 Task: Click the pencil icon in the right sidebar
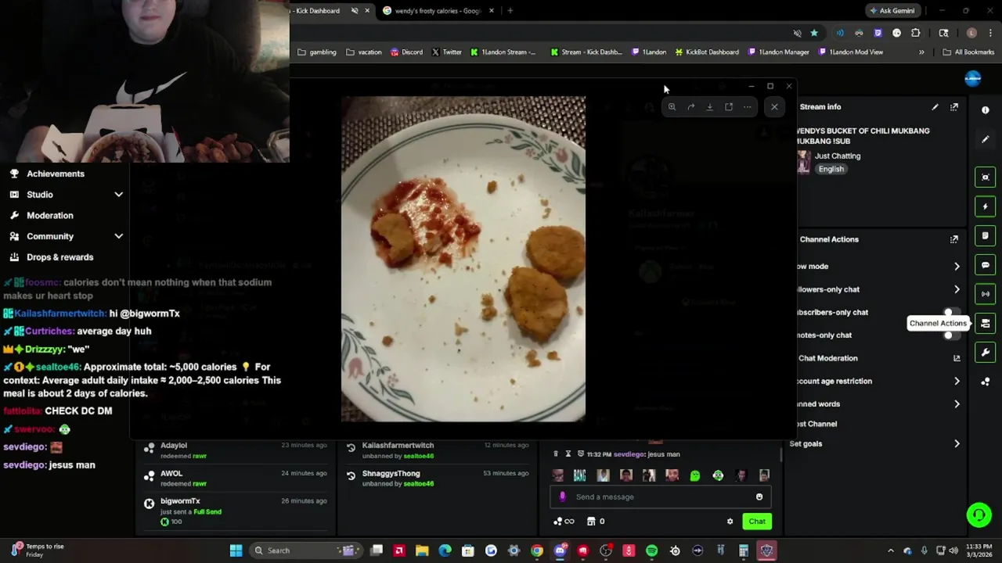pyautogui.click(x=986, y=139)
